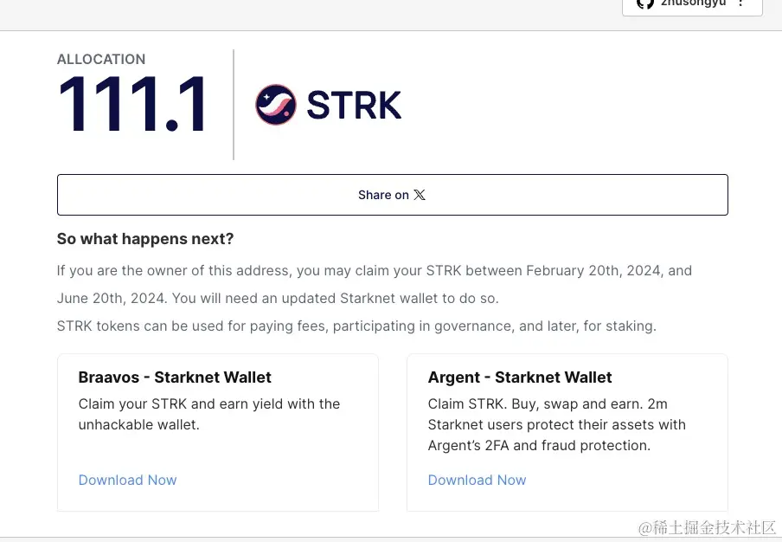Select the Argent - Starknet Wallet heading
The height and width of the screenshot is (542, 782).
520,377
